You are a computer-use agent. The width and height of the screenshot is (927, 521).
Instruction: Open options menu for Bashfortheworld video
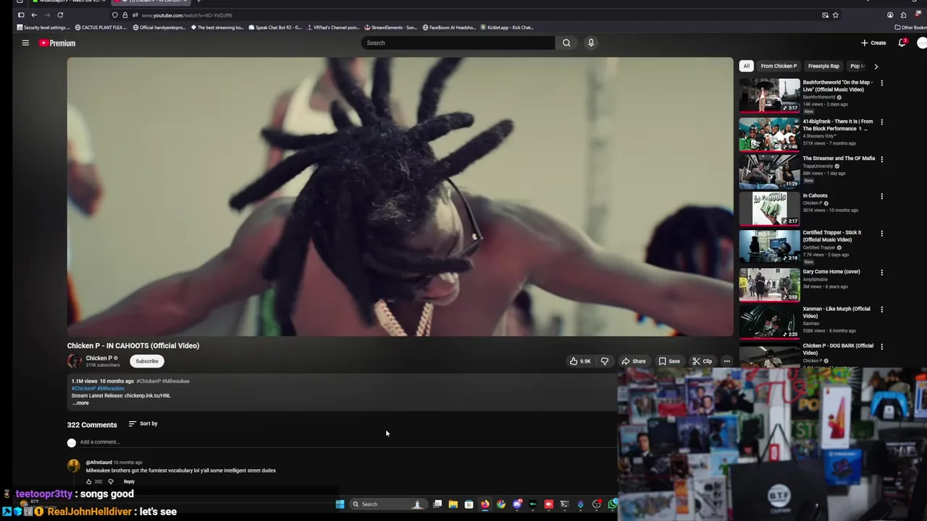(x=881, y=83)
